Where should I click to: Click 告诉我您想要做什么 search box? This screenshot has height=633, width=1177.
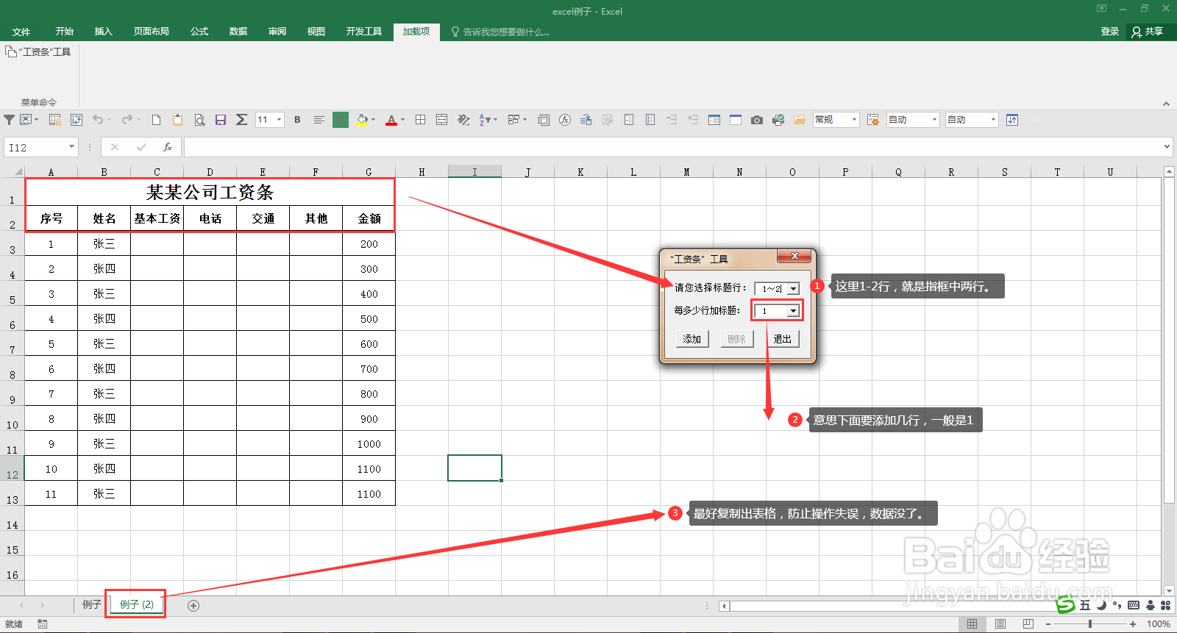tap(500, 32)
